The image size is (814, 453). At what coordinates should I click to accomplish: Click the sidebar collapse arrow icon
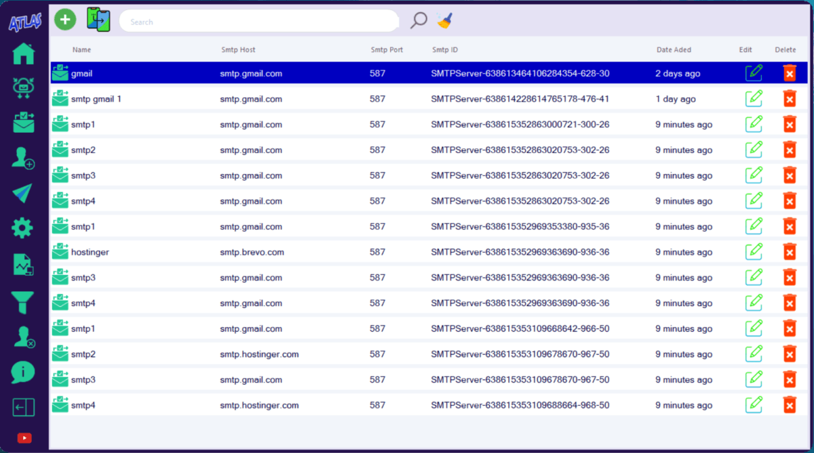(x=22, y=406)
